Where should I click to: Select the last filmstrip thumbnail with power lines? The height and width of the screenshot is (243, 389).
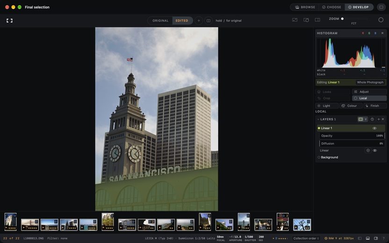coord(302,225)
